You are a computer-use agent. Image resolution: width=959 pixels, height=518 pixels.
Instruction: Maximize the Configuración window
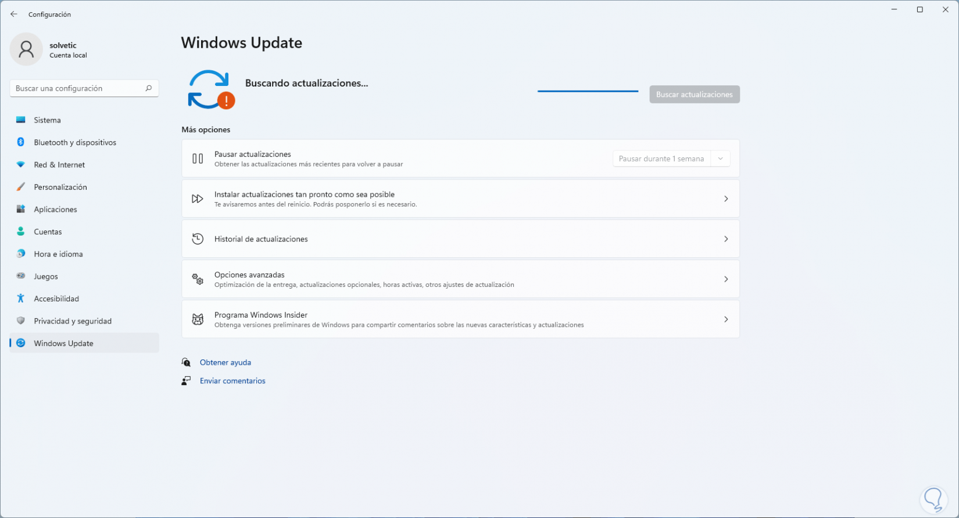click(919, 9)
